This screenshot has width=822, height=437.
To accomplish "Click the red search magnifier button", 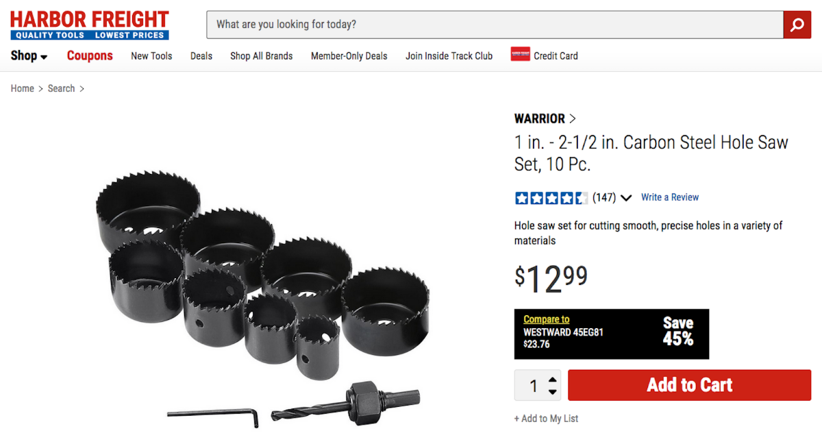I will (797, 25).
